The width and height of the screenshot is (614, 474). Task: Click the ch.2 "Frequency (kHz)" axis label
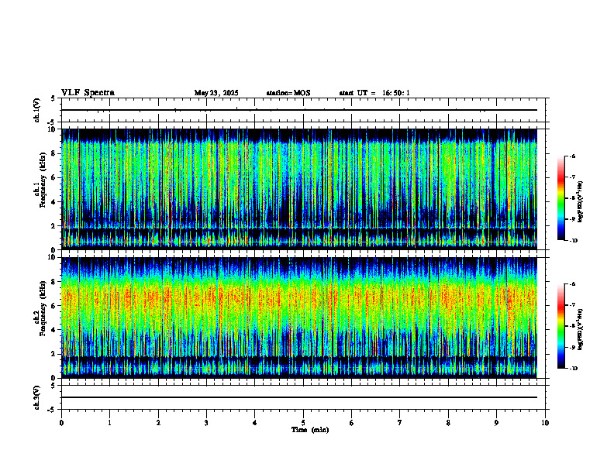coord(43,307)
